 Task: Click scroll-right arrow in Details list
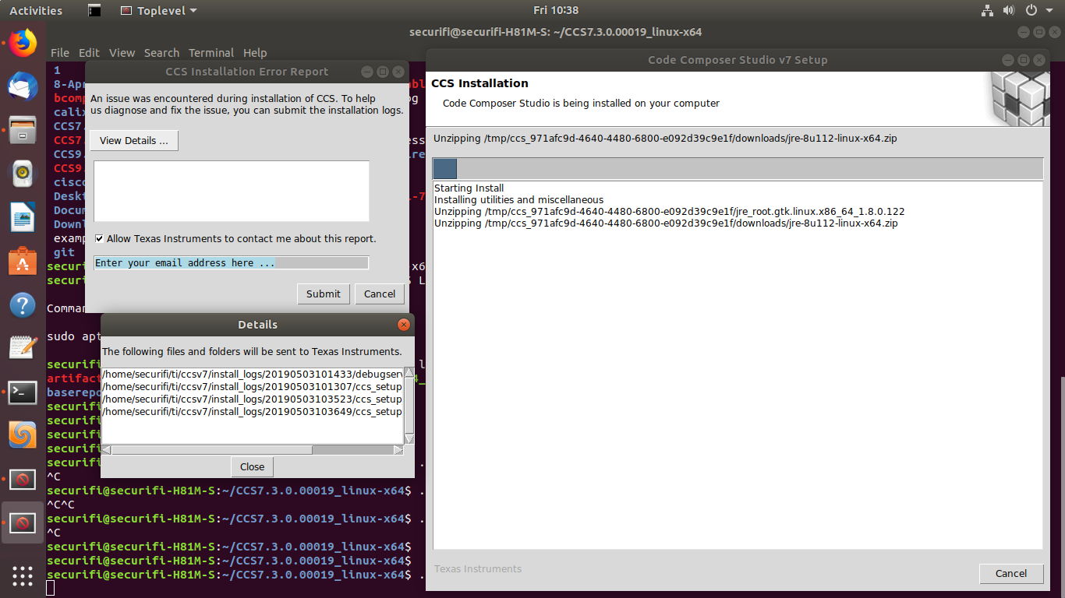398,450
